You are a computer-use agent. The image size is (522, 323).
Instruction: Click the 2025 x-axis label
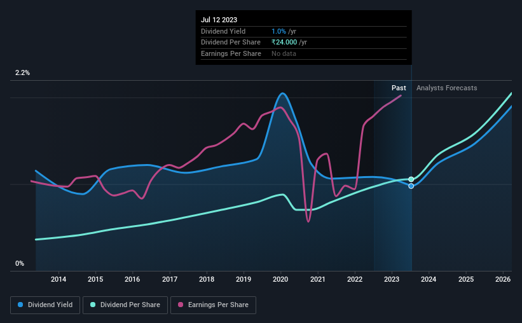[466, 279]
